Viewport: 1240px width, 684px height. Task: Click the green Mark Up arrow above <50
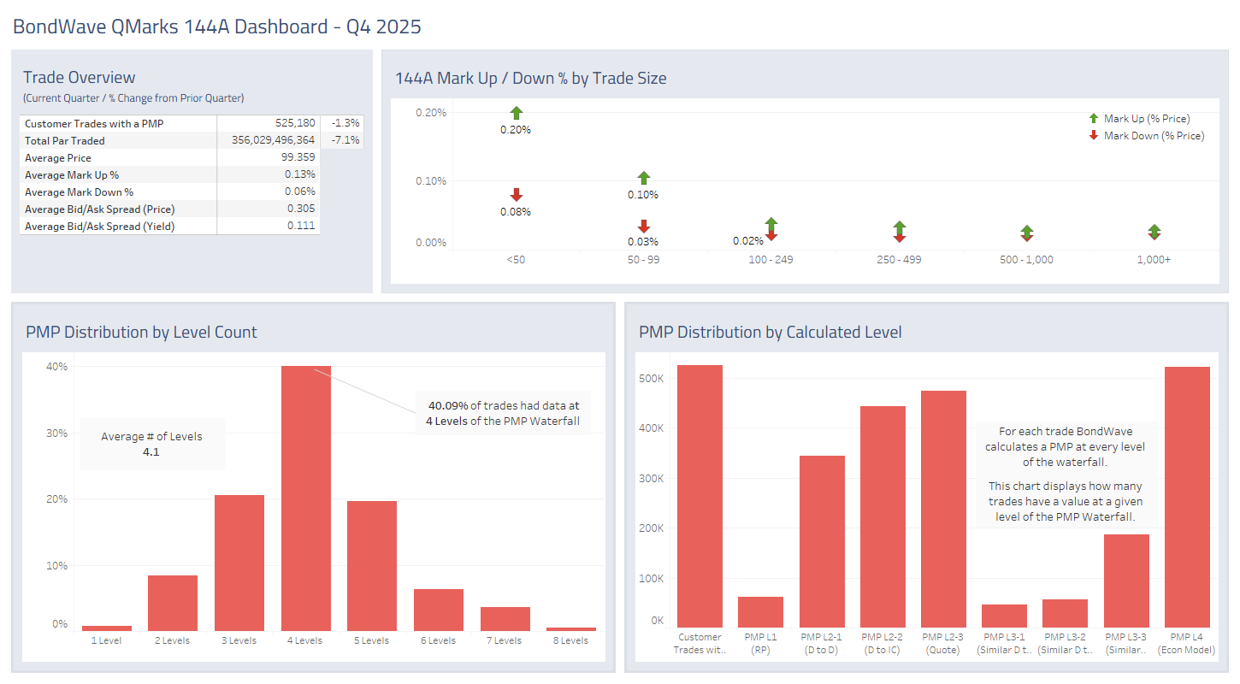tap(516, 112)
